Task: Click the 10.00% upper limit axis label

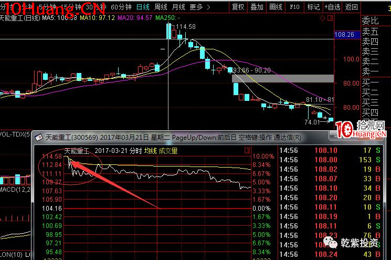Action: coord(263,157)
